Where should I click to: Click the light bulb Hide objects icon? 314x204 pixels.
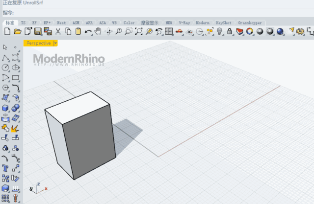coord(219,31)
